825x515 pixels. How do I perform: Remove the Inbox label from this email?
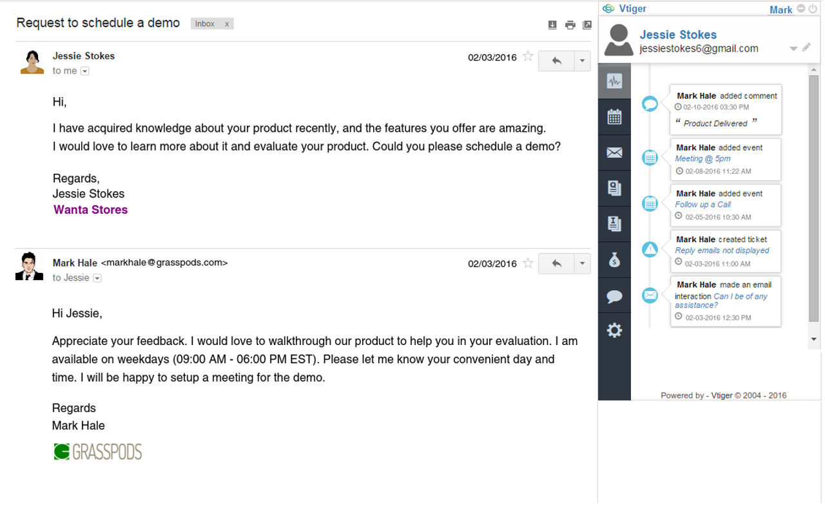(x=227, y=23)
